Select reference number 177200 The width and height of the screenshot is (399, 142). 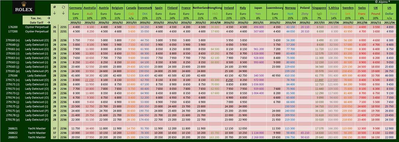point(13,31)
